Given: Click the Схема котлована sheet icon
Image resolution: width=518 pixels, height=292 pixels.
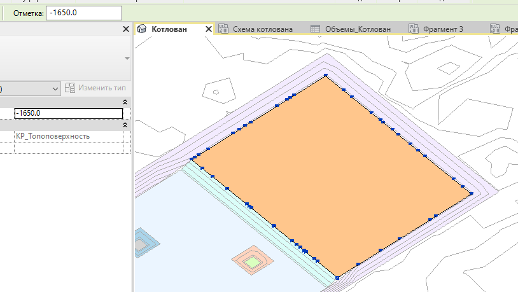Looking at the screenshot, I should 223,29.
